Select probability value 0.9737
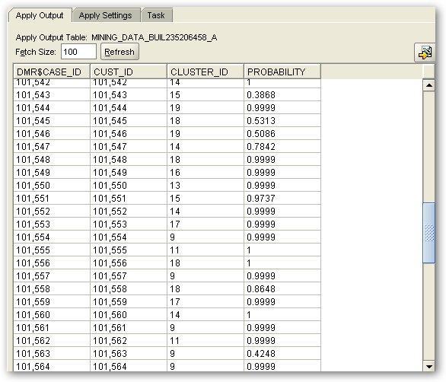 tap(282, 199)
